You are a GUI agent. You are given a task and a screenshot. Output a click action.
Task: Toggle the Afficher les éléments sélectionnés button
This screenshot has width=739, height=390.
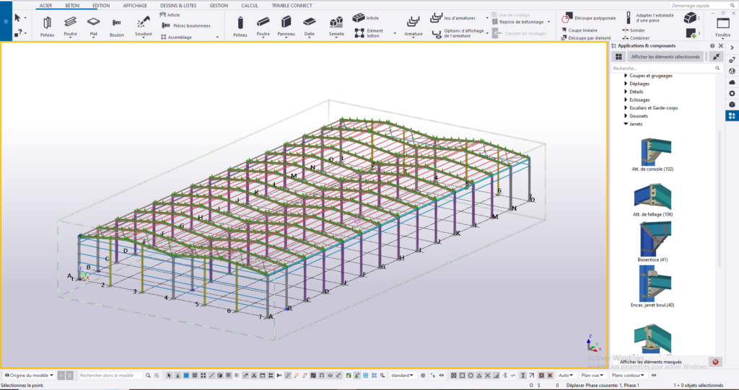tap(665, 56)
